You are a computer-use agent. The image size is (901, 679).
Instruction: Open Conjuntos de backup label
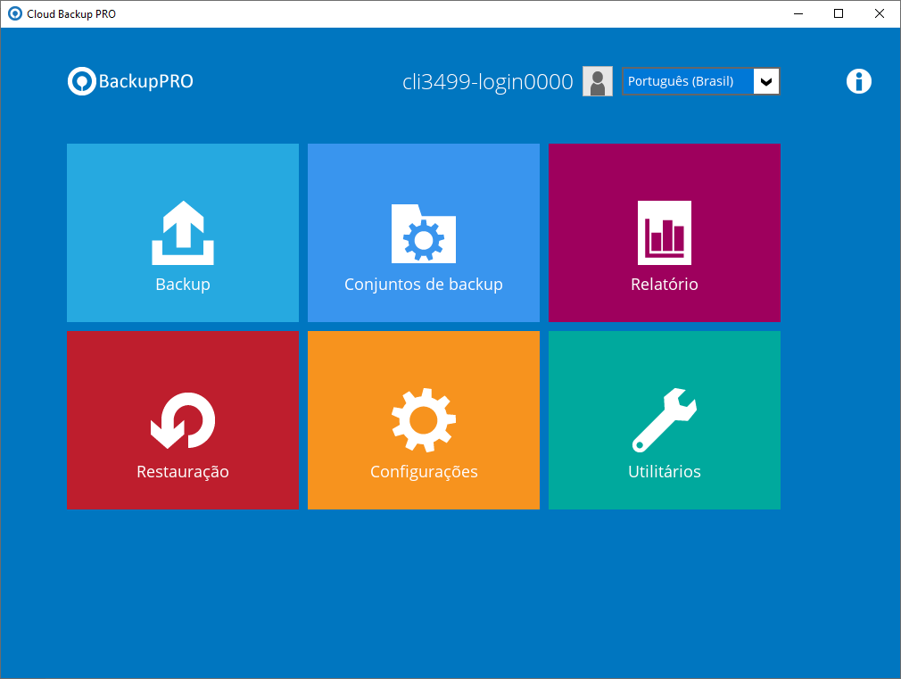pos(424,285)
